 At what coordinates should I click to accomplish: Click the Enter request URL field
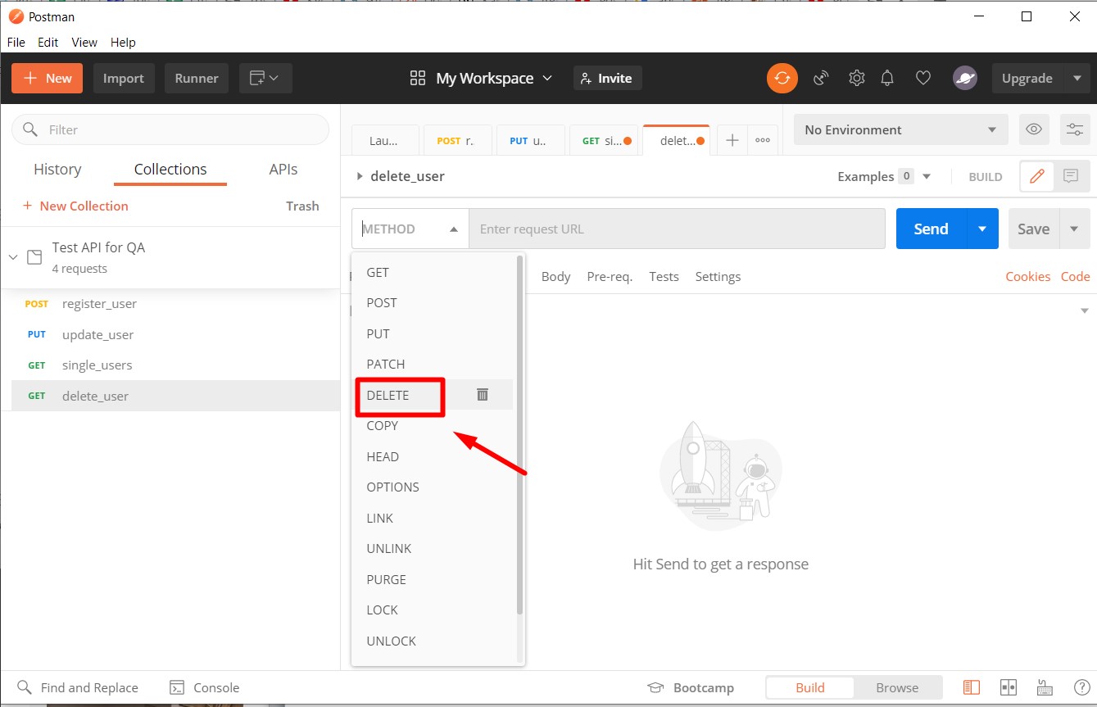click(x=677, y=229)
